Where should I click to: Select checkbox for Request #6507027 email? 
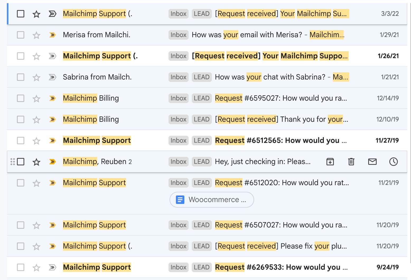tap(21, 225)
